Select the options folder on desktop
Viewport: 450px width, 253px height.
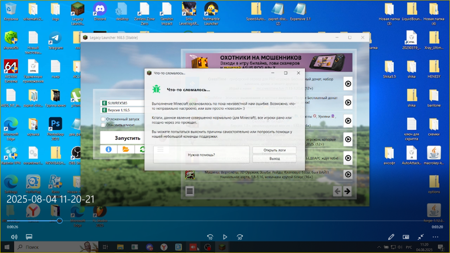pyautogui.click(x=434, y=185)
